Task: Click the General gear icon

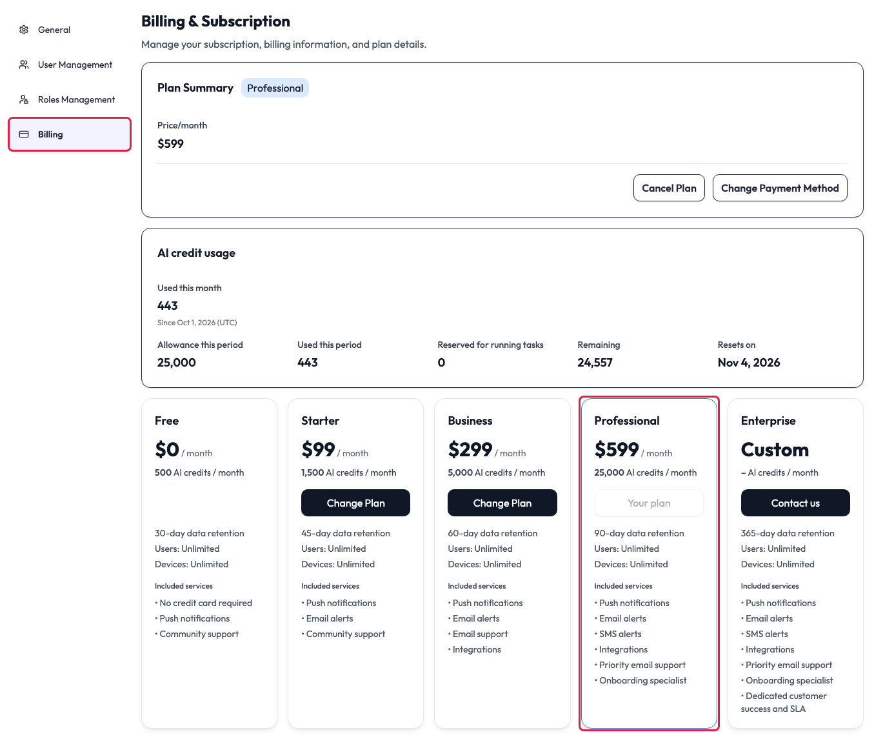Action: (x=24, y=30)
